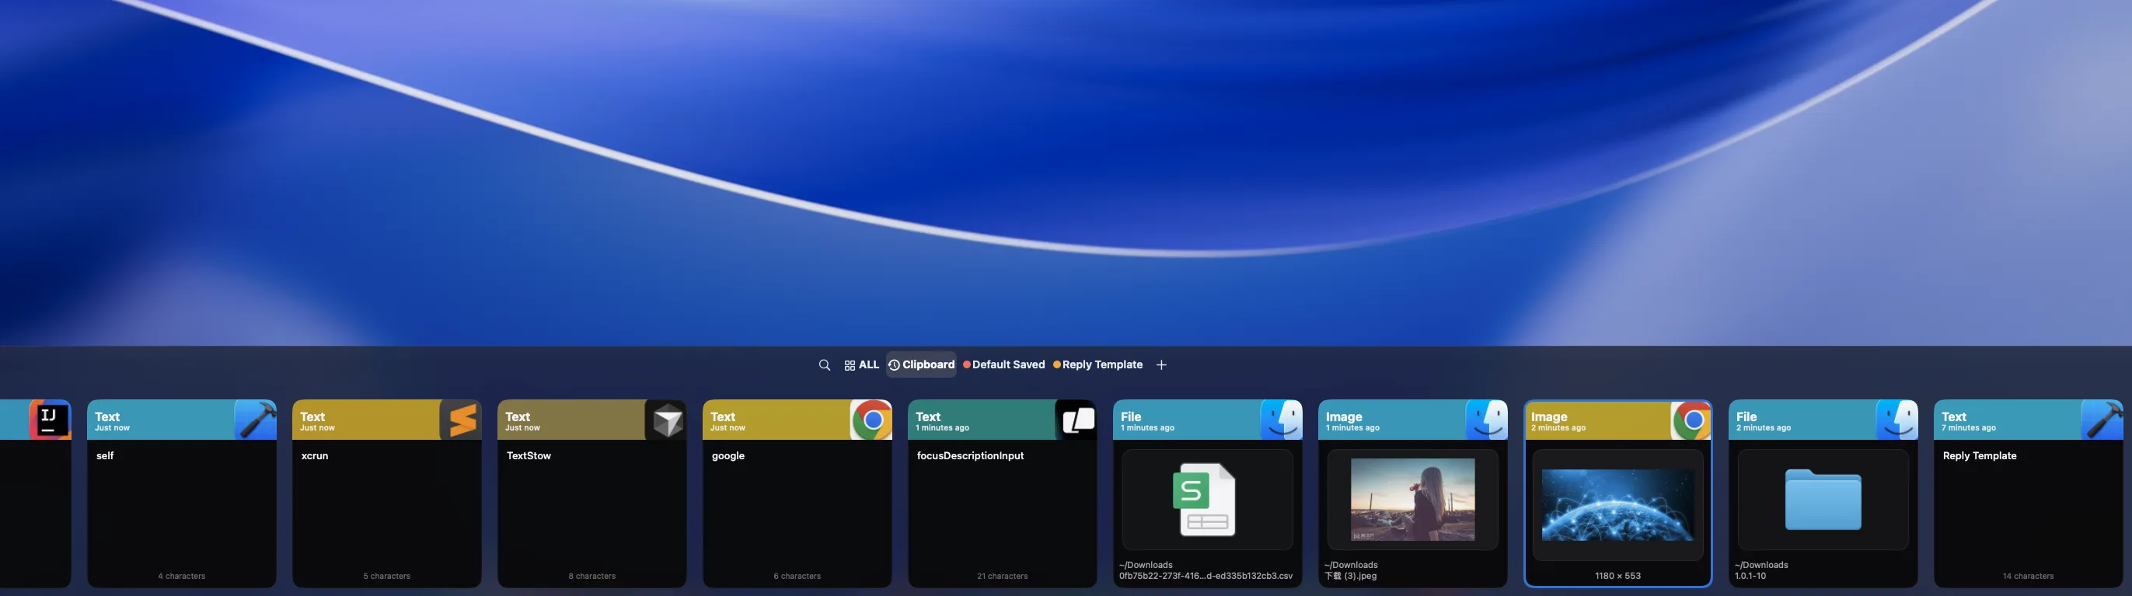Click the '1180 × 553' dimensions label

(x=1618, y=576)
